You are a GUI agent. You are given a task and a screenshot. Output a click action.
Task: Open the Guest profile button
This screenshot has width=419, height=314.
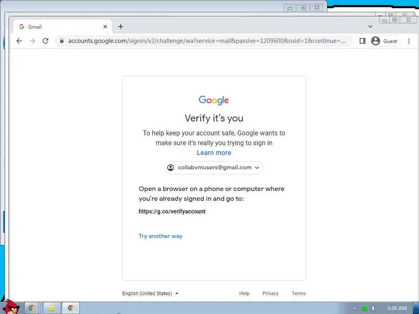pyautogui.click(x=385, y=41)
